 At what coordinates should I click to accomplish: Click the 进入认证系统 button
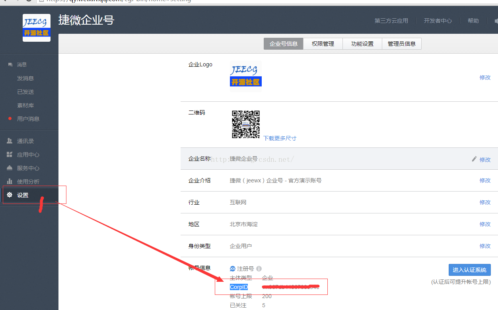(x=470, y=270)
